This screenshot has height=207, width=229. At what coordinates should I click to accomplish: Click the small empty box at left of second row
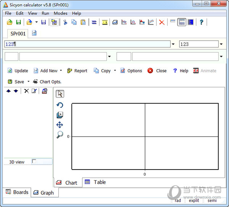[11, 56]
